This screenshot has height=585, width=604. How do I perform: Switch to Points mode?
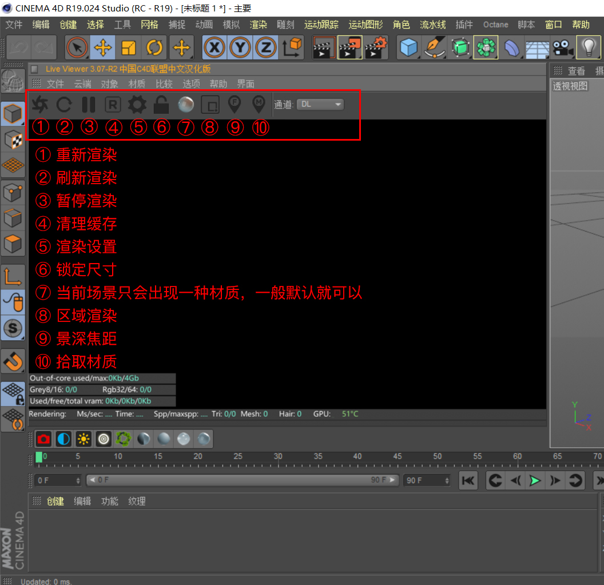[13, 193]
